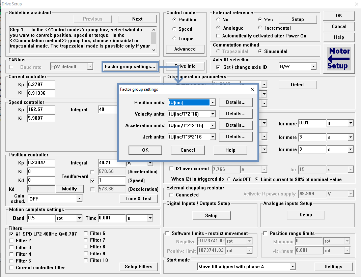Enable the Acceleration feedforward checkbox
The image size is (361, 277).
92,172
